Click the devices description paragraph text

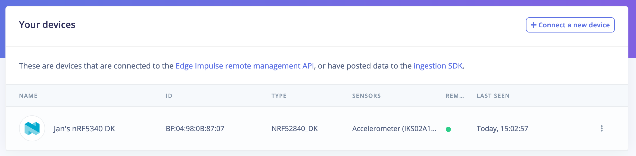(242, 66)
